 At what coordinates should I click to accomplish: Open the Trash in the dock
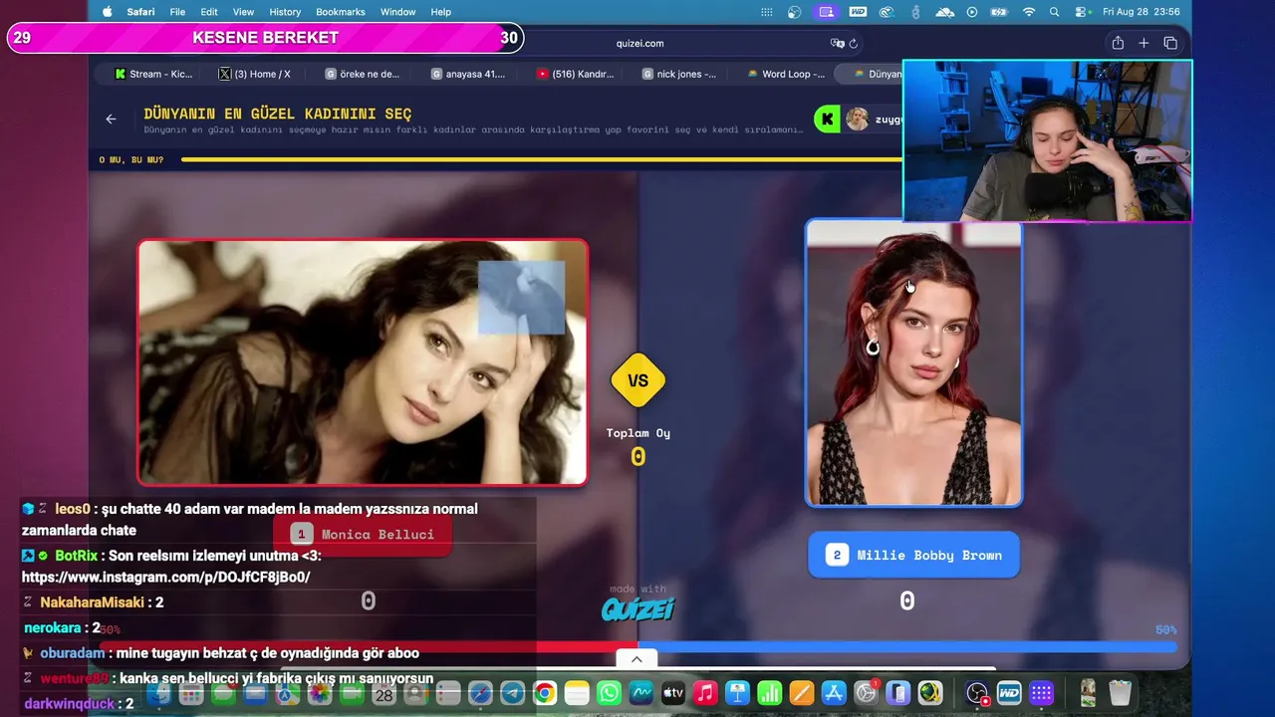coord(1120,693)
